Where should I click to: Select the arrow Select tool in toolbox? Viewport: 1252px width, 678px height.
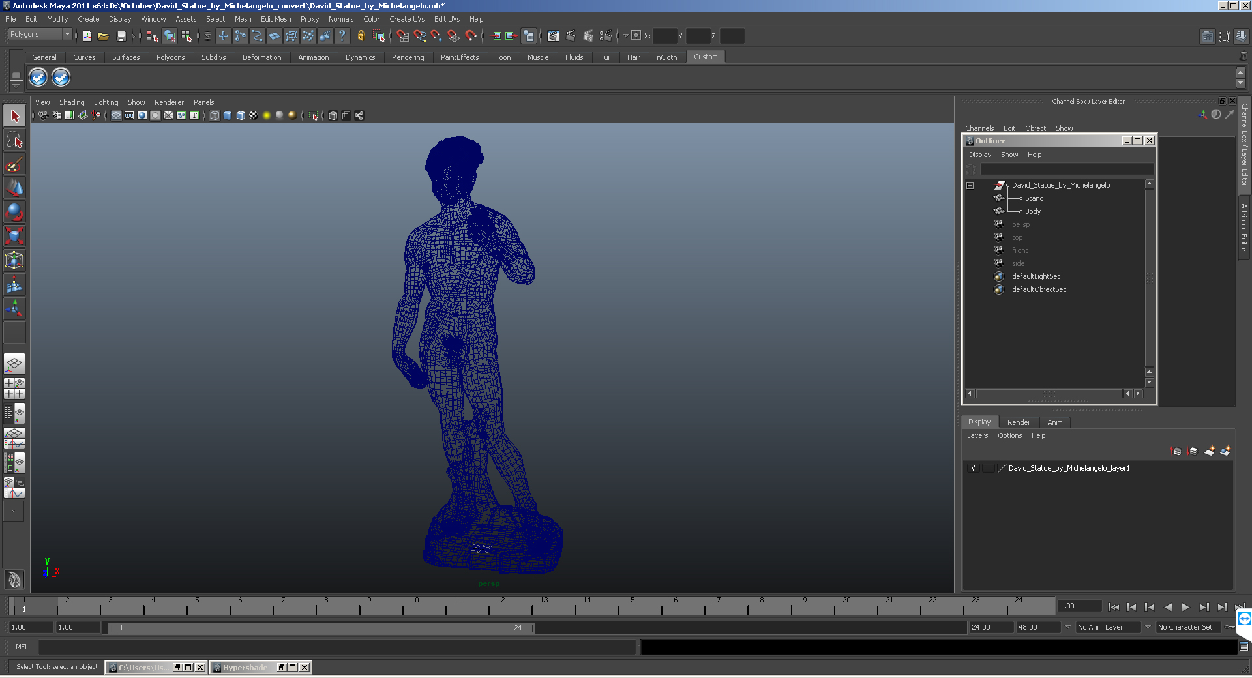(x=14, y=116)
